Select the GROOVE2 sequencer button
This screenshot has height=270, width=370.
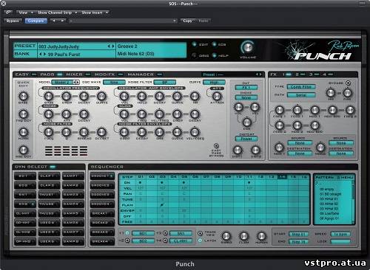(x=102, y=185)
